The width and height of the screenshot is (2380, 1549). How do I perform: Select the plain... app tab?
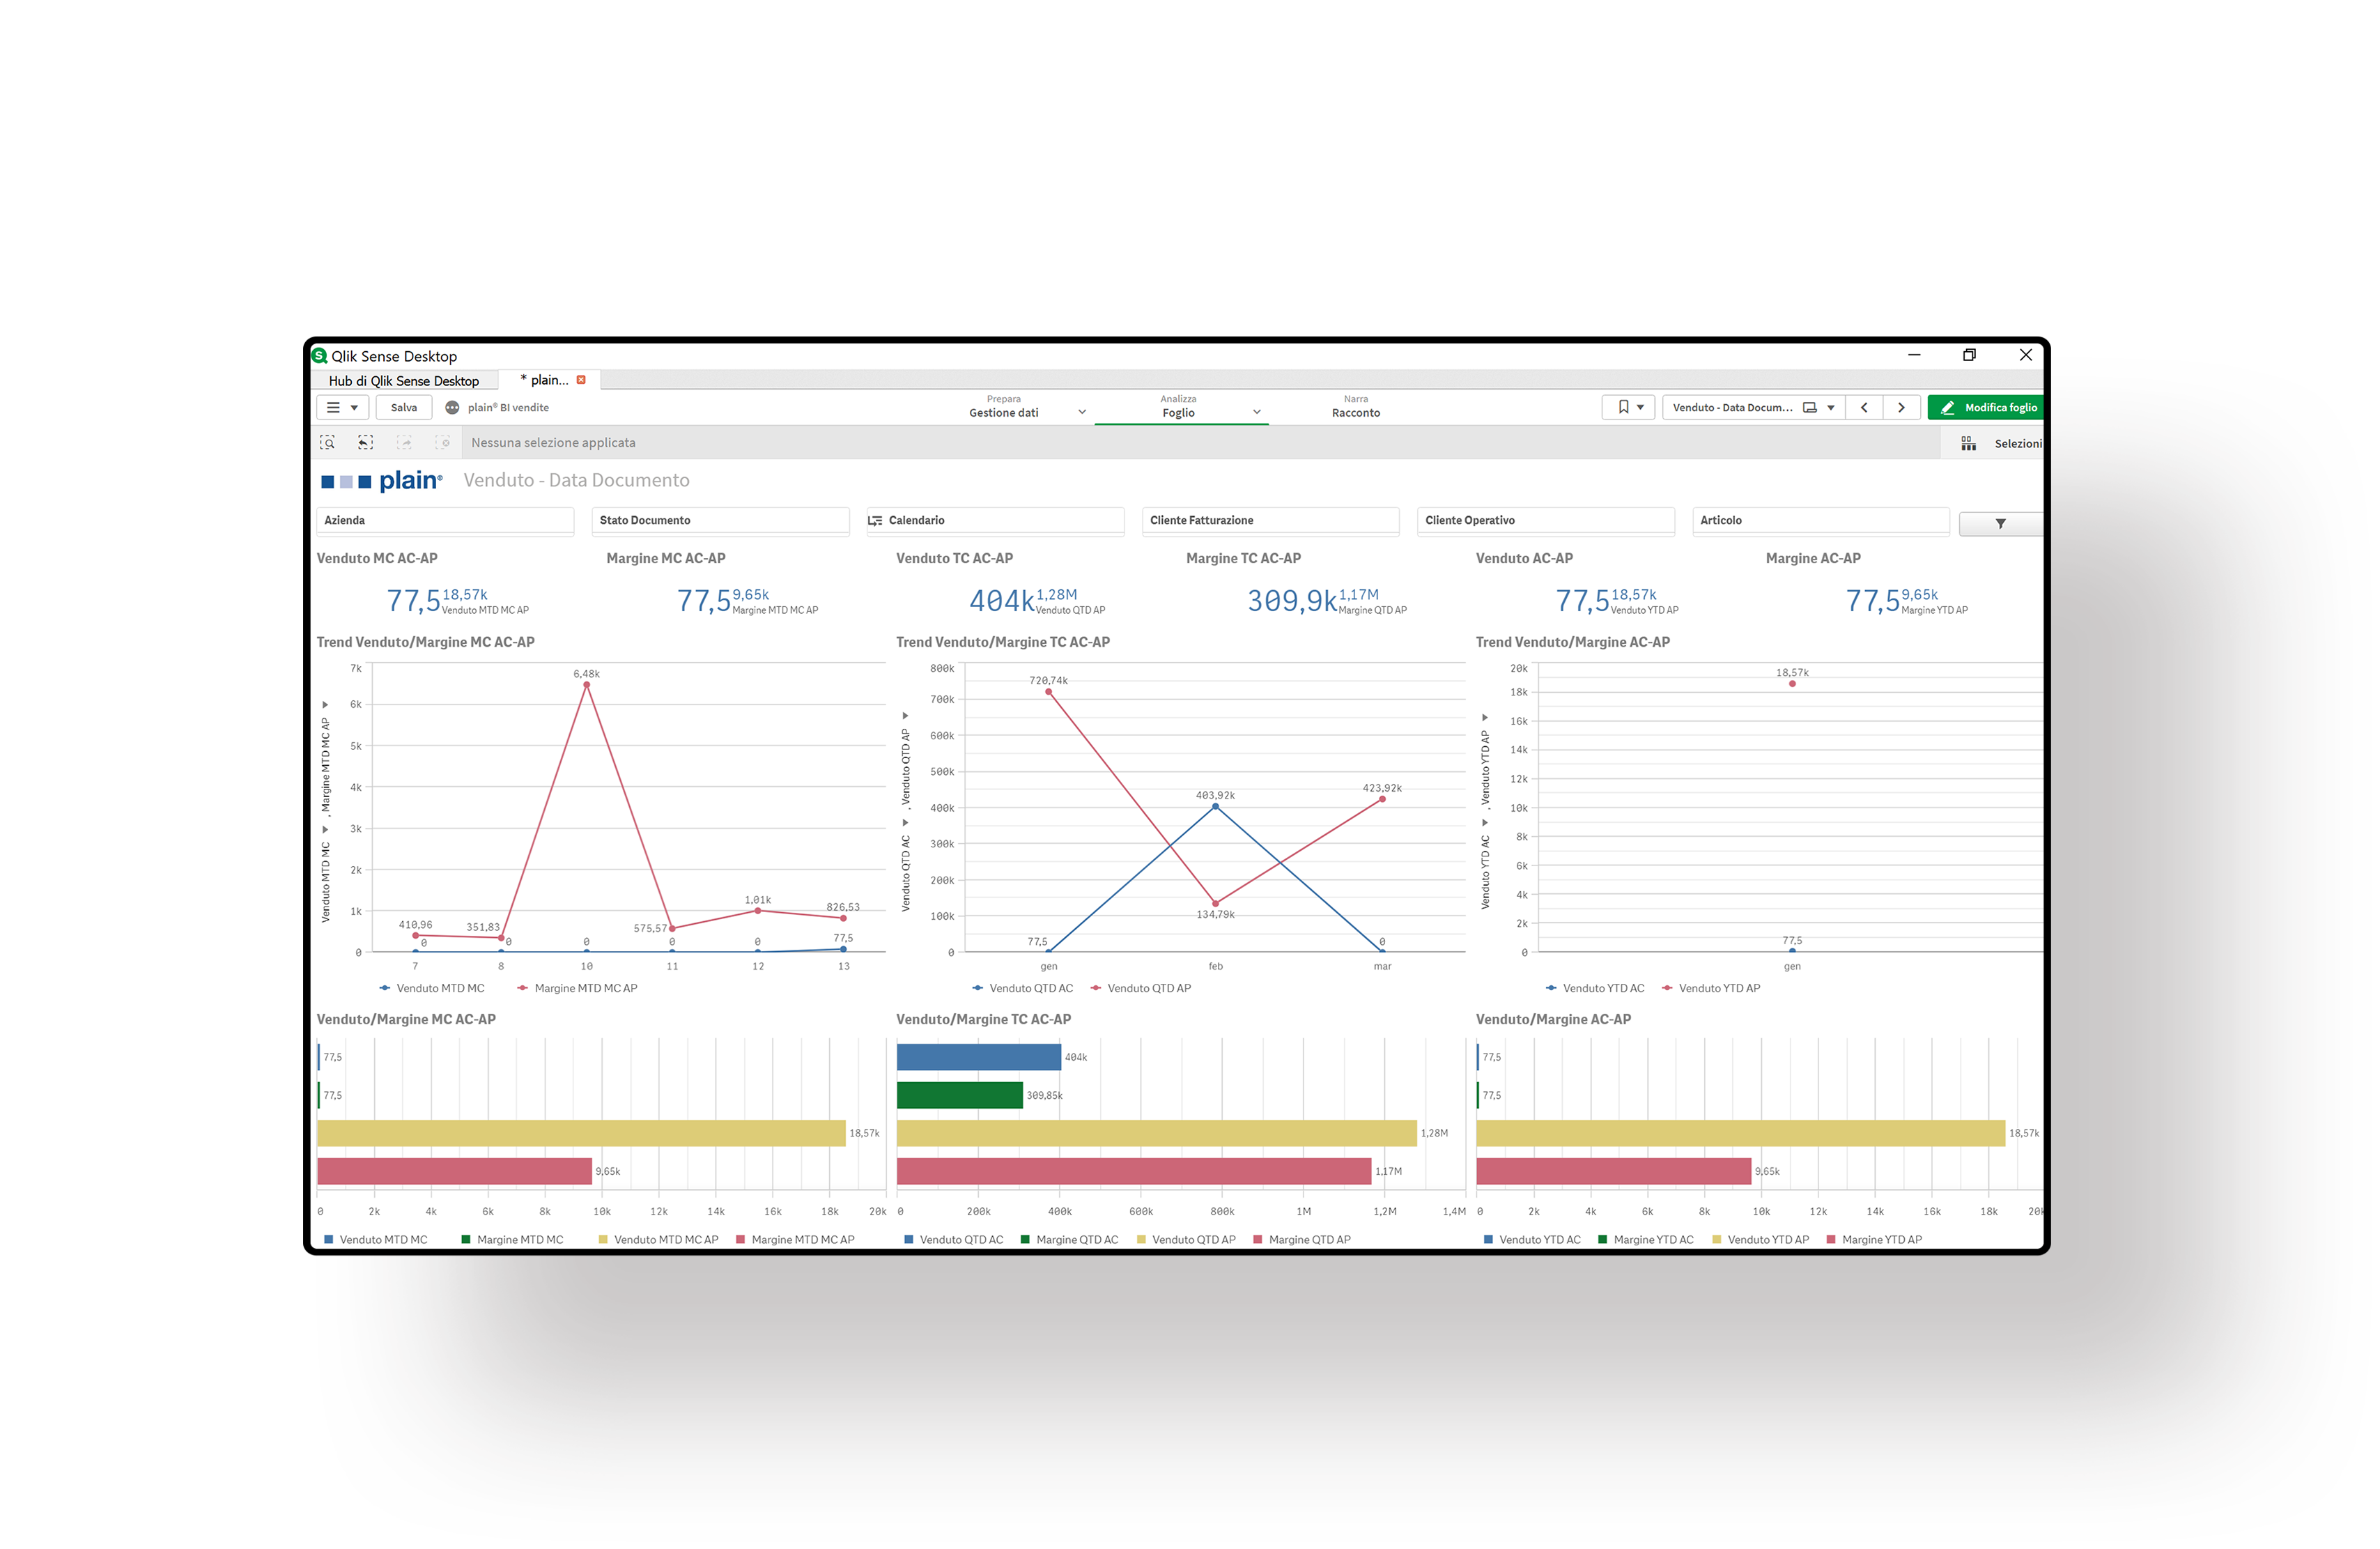click(549, 380)
